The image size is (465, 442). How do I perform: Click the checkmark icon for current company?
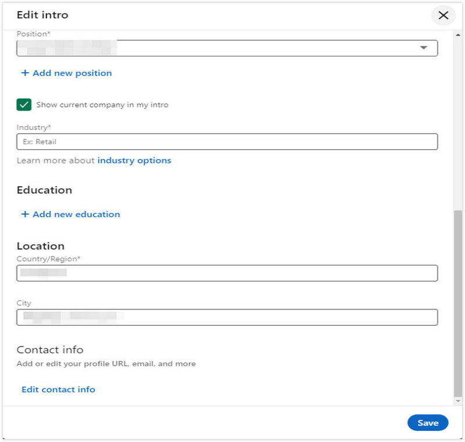click(x=24, y=105)
